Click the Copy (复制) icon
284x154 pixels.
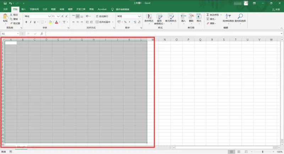(11, 19)
